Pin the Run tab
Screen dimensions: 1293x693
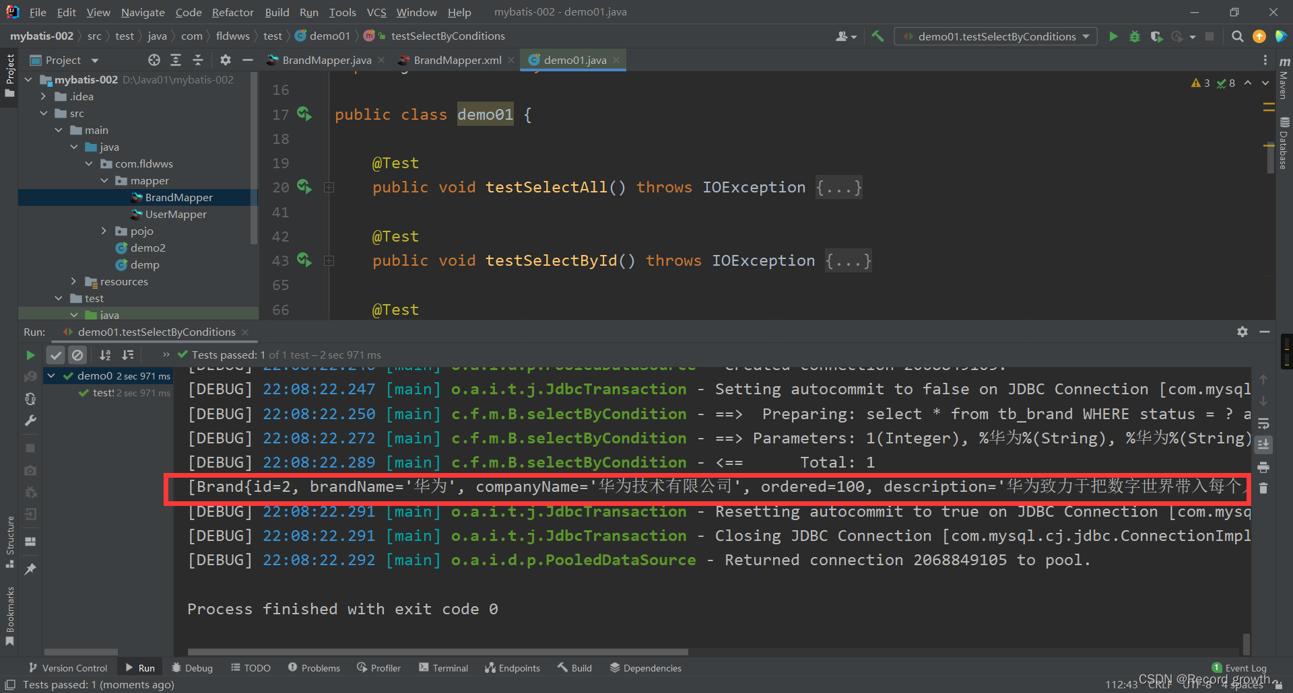(30, 569)
